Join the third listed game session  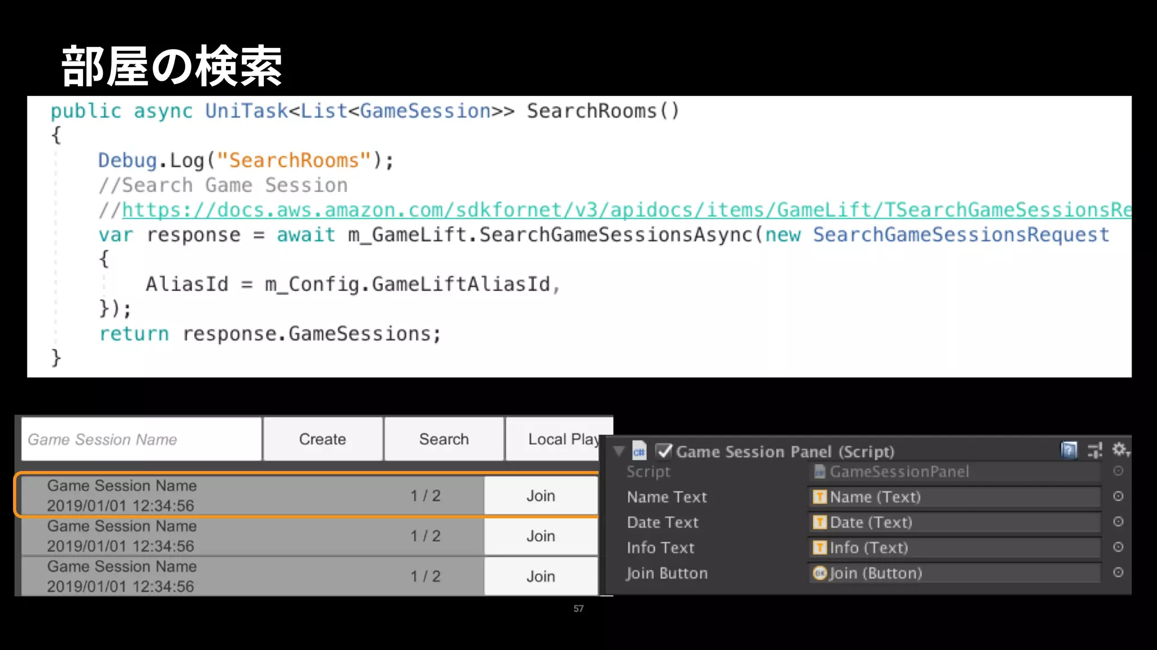pyautogui.click(x=541, y=576)
